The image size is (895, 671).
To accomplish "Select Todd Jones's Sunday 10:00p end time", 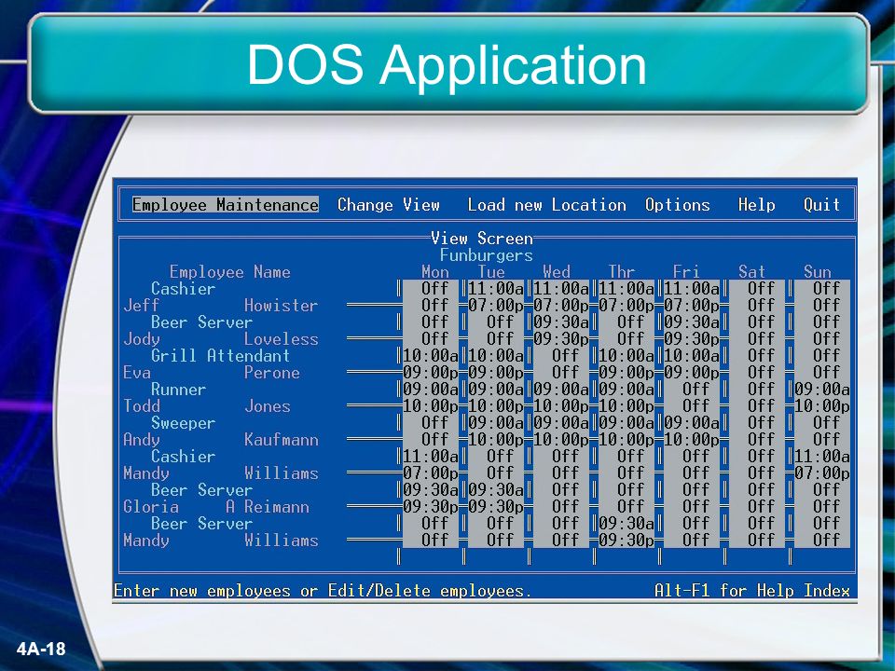I will (x=822, y=406).
